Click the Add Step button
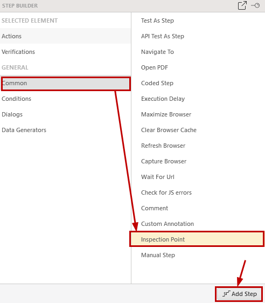Screen dimensions: 265x303 click(x=239, y=294)
